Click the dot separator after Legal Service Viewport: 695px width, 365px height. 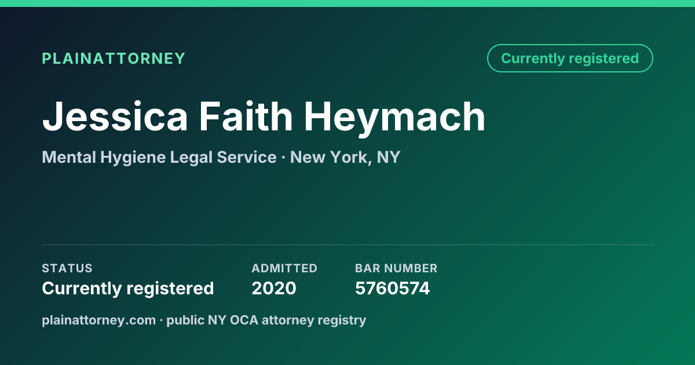click(283, 158)
